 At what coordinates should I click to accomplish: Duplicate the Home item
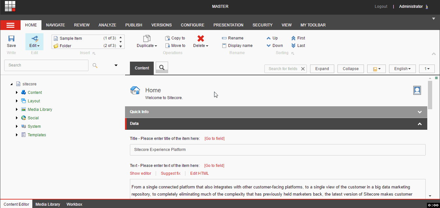tap(146, 41)
